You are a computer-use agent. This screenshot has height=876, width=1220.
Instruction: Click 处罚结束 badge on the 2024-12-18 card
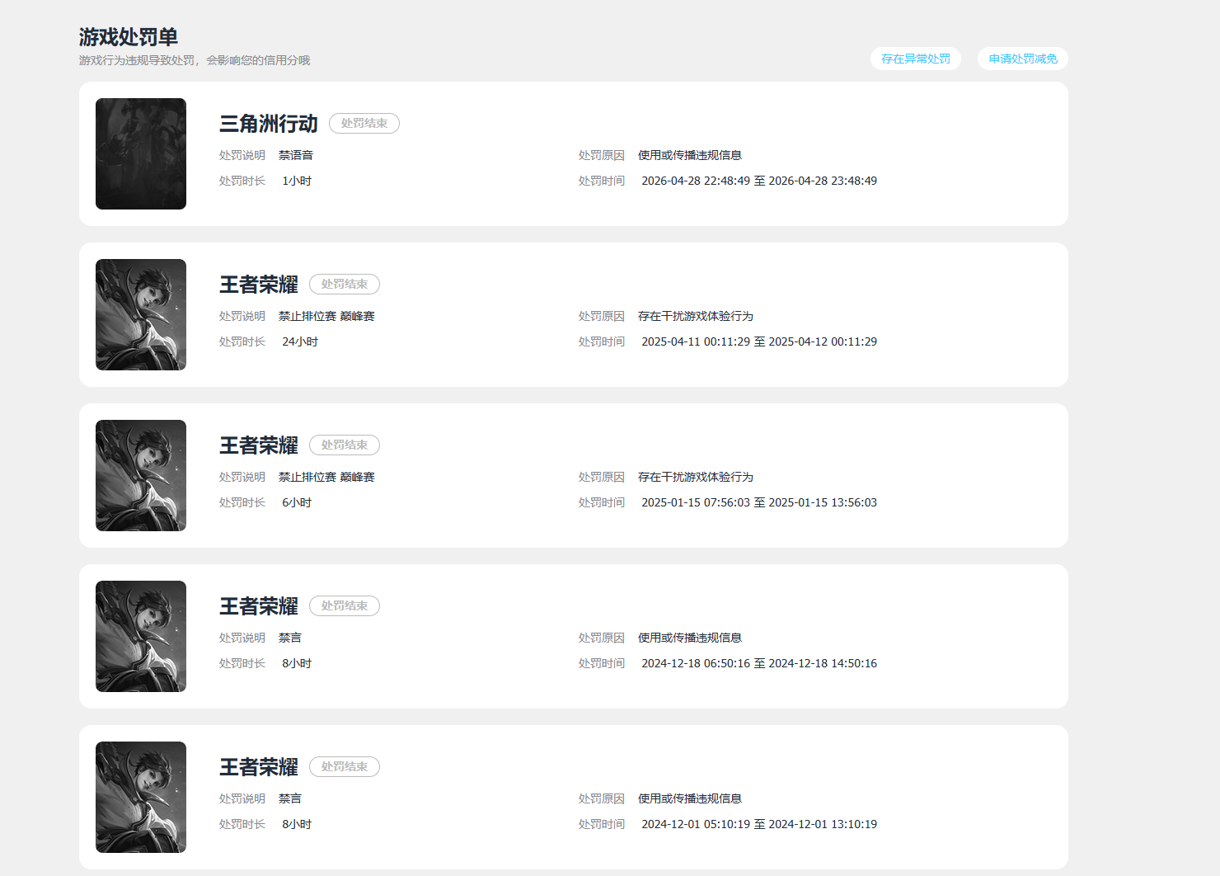(x=345, y=605)
